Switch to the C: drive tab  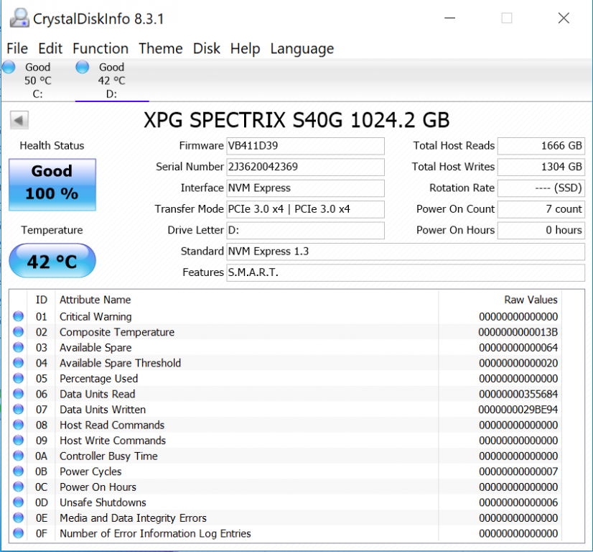pos(37,79)
